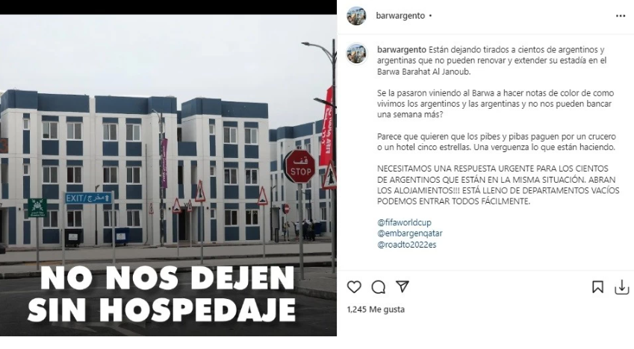Open comments with the speech bubble icon
This screenshot has width=634, height=349.
pos(378,287)
